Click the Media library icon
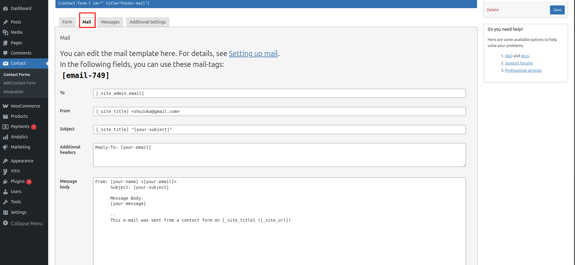The image size is (575, 265). pos(5,33)
